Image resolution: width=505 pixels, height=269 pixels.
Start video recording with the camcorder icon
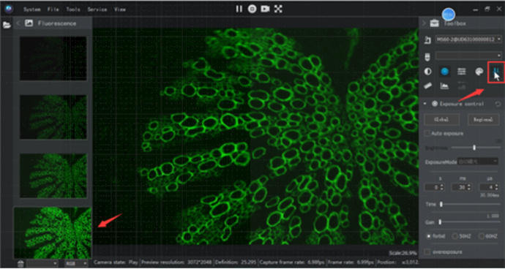[265, 9]
